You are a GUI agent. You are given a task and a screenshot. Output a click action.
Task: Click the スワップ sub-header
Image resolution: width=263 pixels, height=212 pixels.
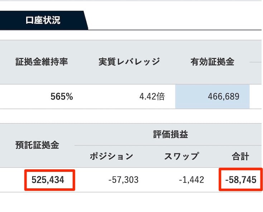coord(182,156)
